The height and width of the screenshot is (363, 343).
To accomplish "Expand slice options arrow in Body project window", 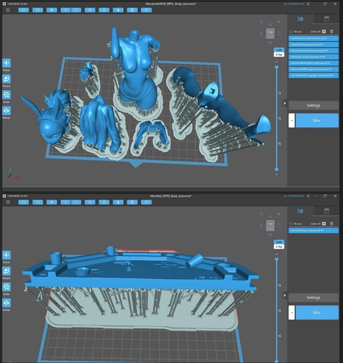I will pyautogui.click(x=292, y=120).
